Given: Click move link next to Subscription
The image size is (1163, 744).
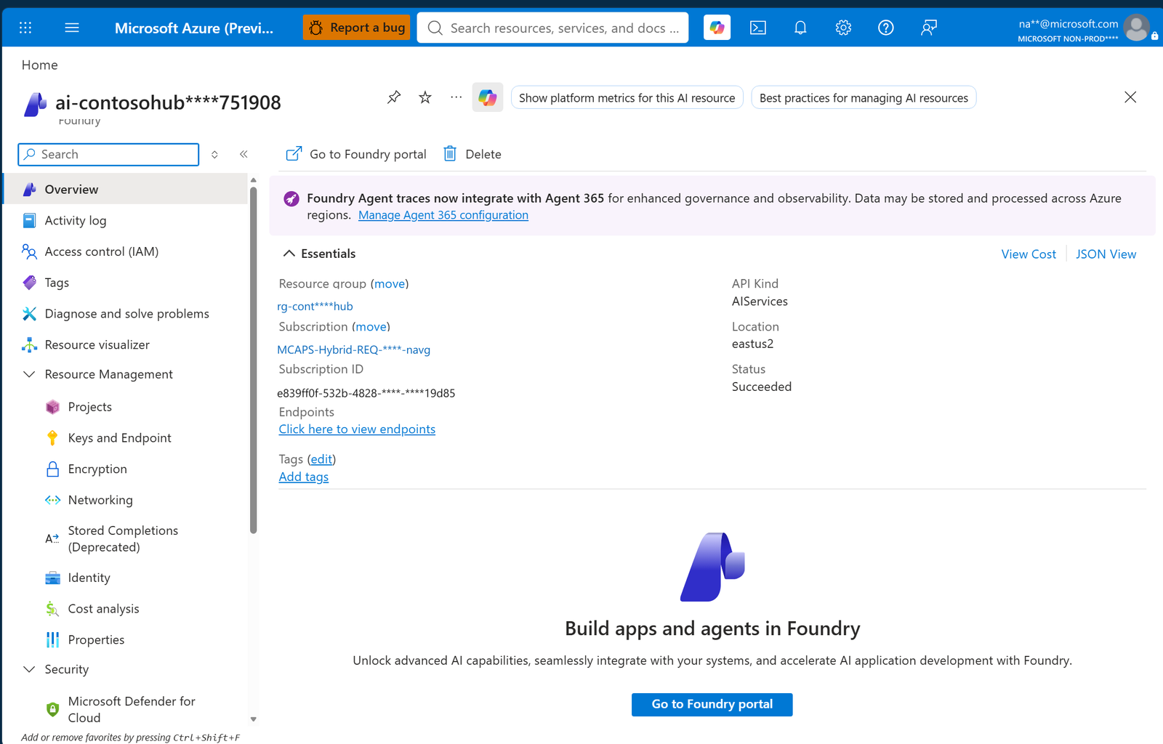Looking at the screenshot, I should [371, 327].
